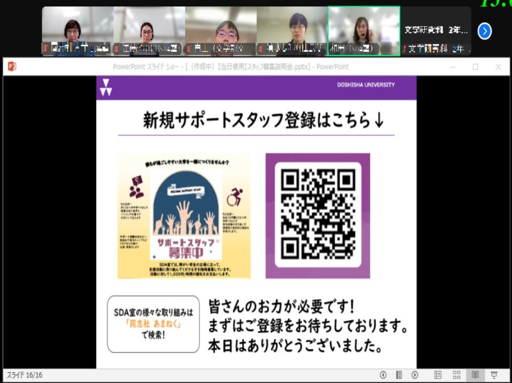Switch to Slide Sorter view

pos(457,375)
